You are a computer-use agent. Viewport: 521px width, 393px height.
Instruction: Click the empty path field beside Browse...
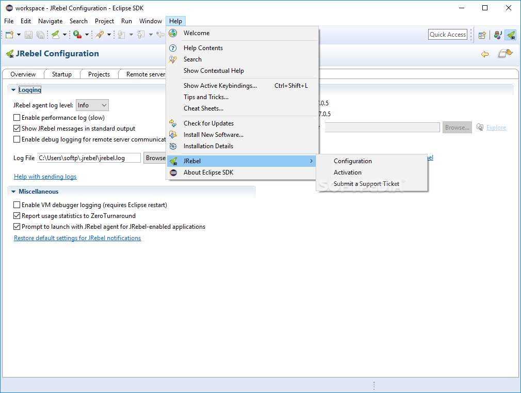pos(382,127)
